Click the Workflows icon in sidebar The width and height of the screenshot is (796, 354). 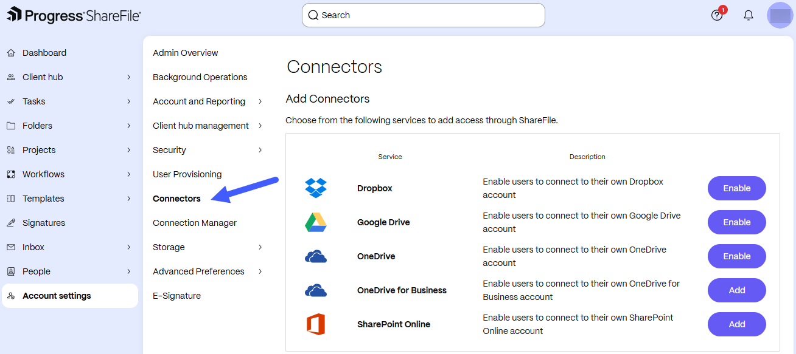pos(11,174)
